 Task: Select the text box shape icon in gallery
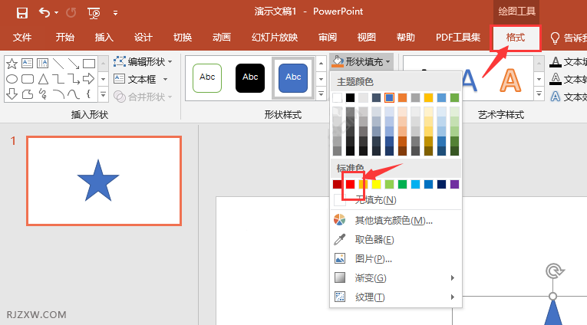pyautogui.click(x=27, y=64)
